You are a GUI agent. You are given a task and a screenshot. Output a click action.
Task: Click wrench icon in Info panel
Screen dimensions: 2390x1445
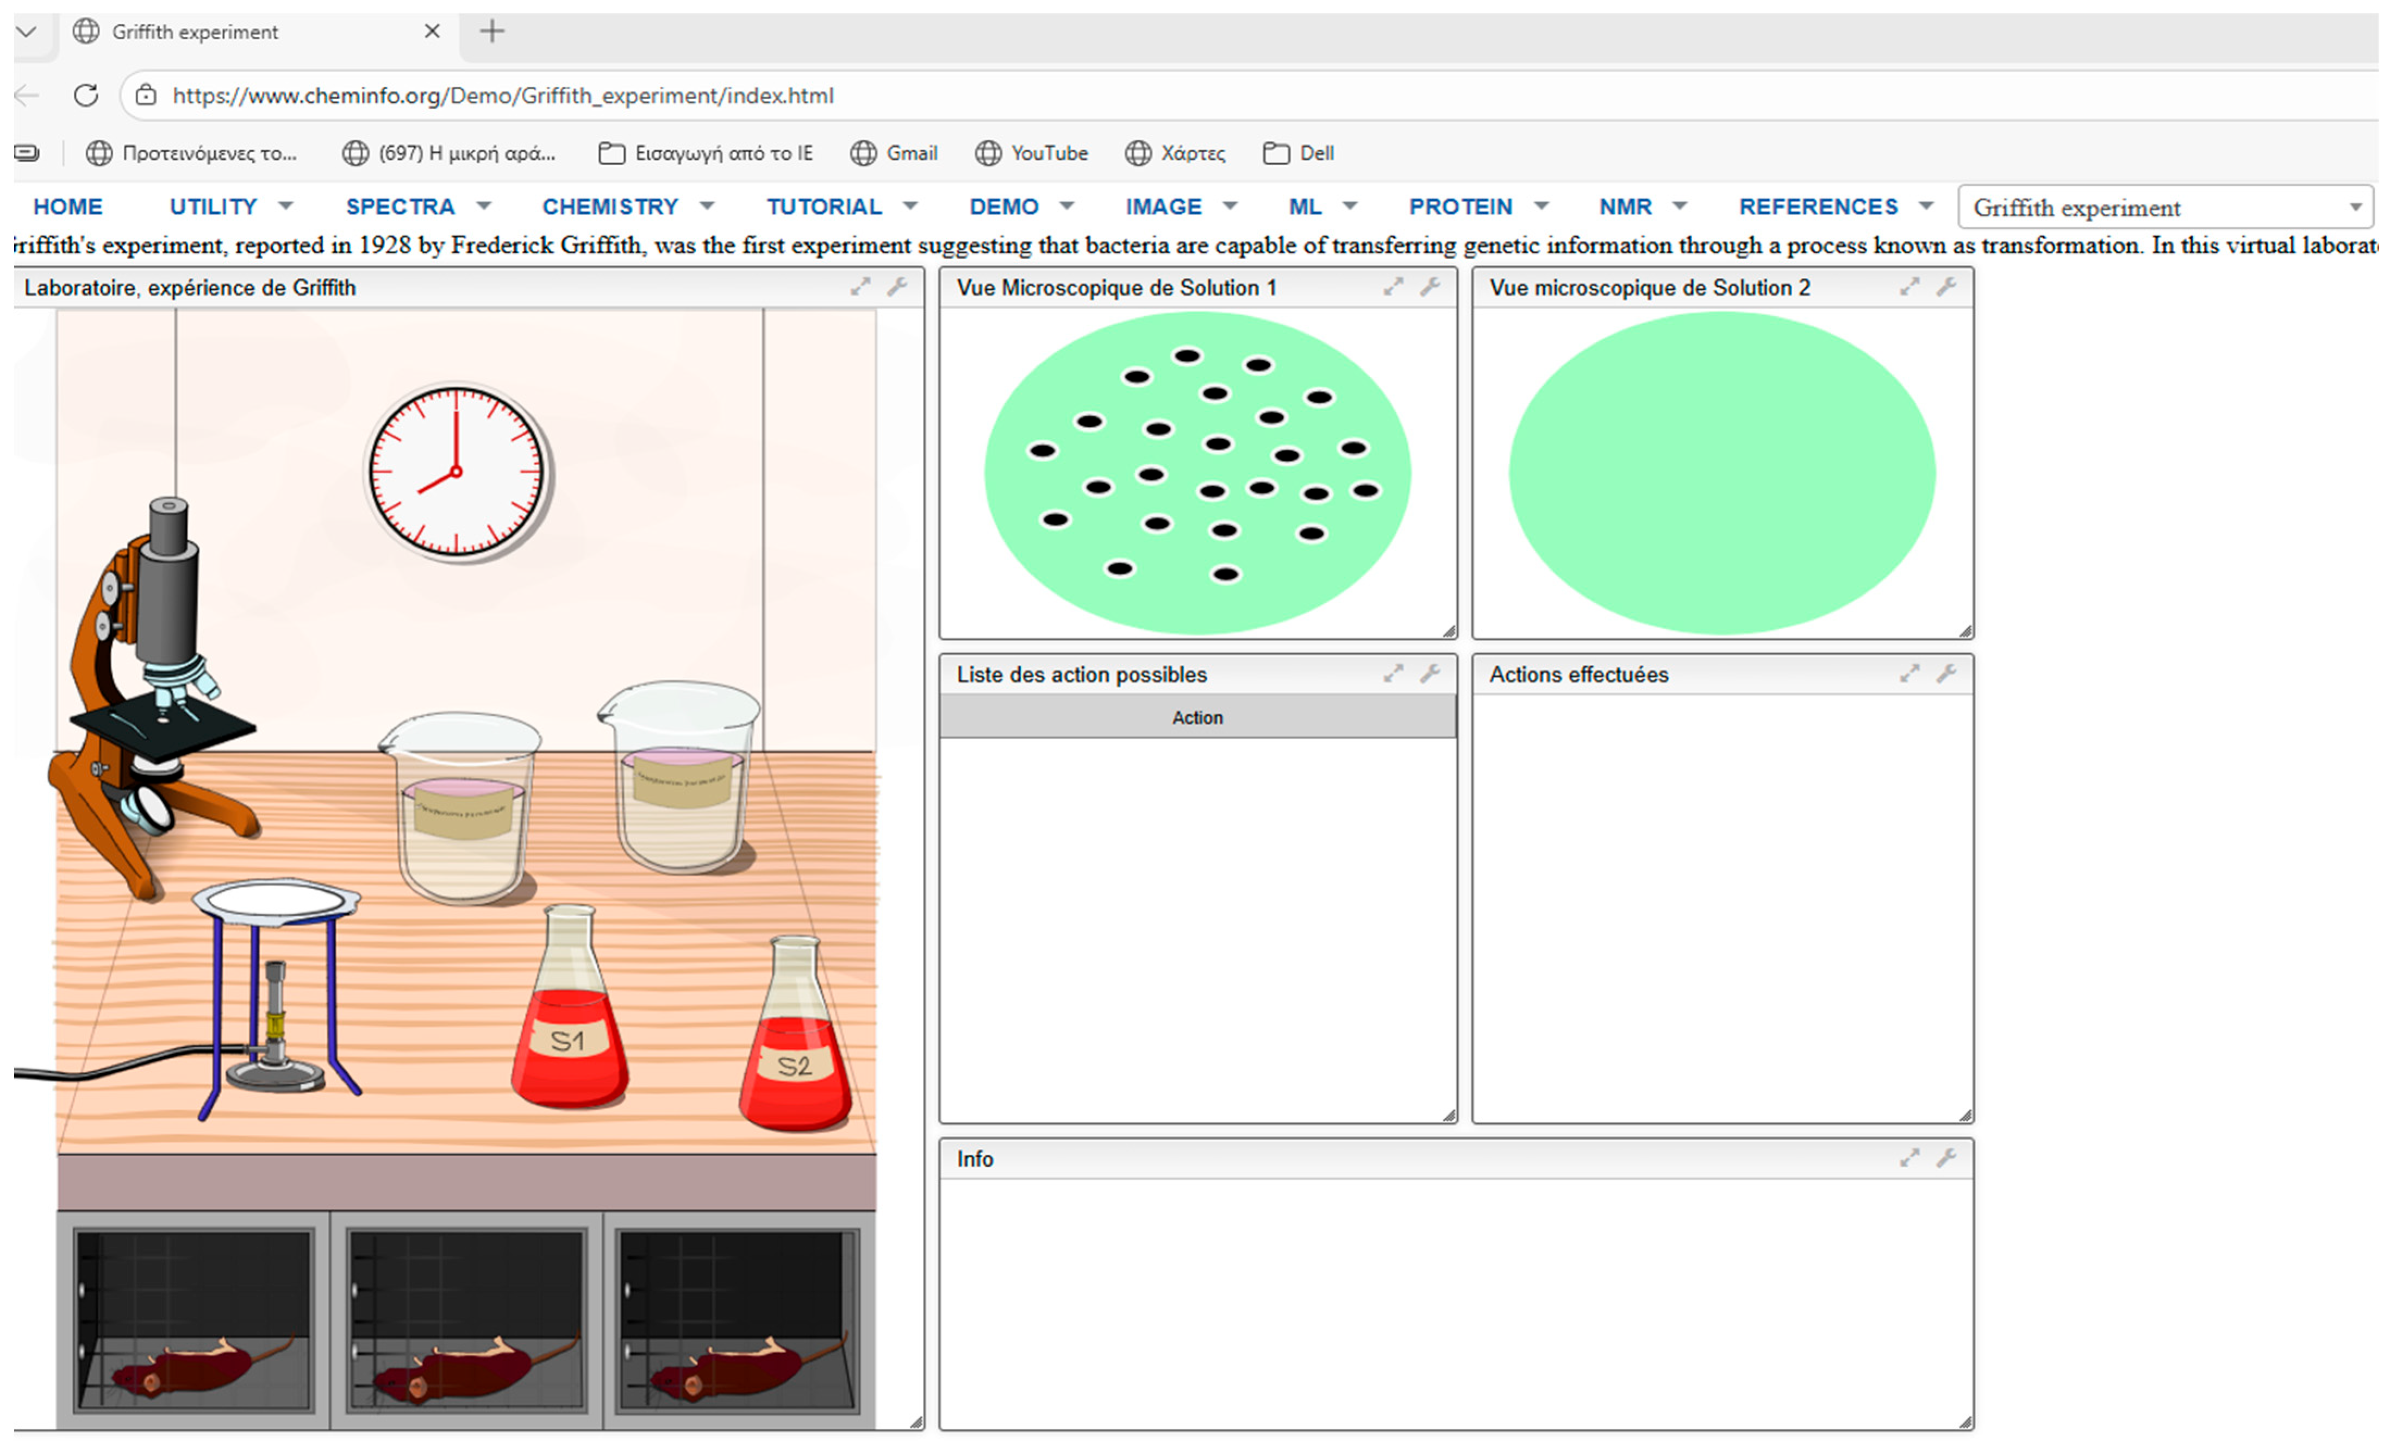tap(1946, 1158)
